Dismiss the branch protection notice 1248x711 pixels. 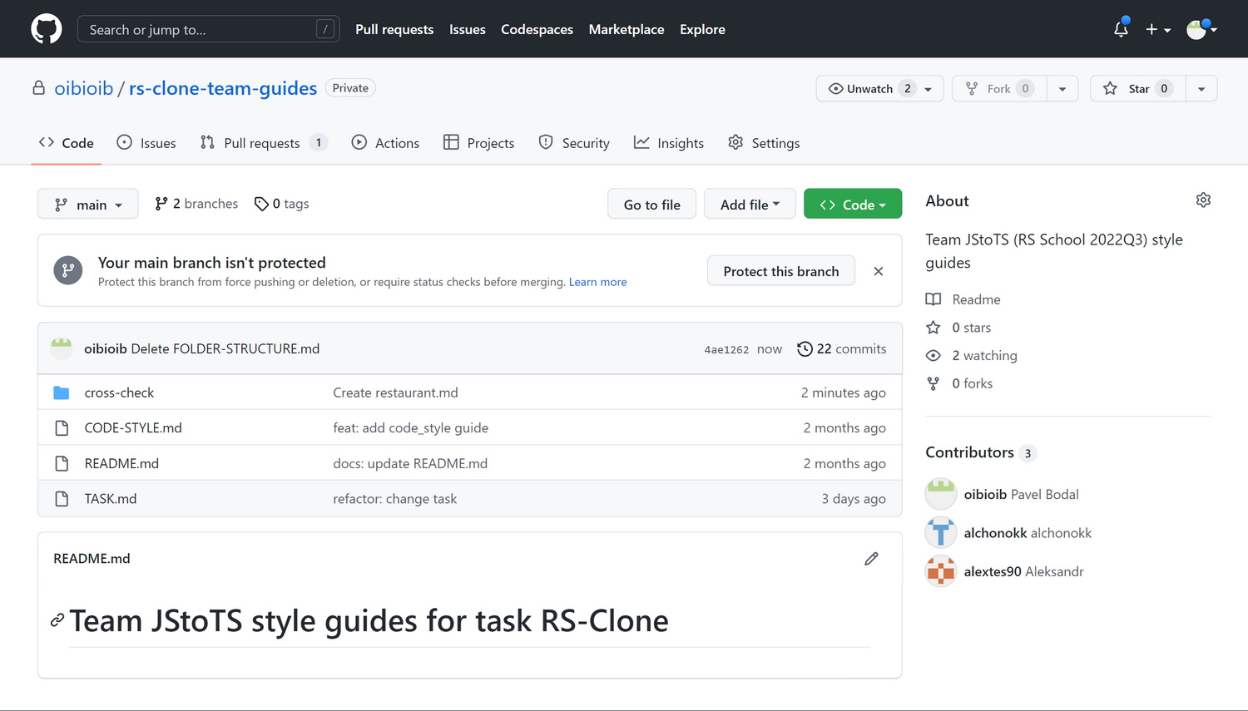pos(879,271)
